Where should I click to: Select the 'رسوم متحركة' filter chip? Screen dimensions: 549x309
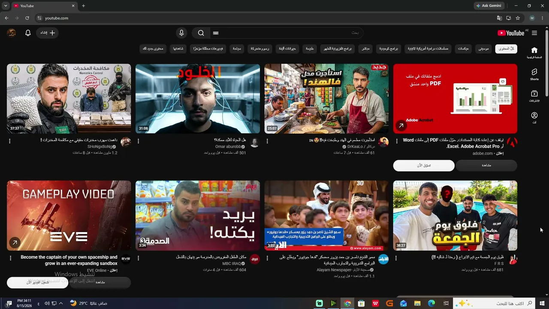[259, 48]
